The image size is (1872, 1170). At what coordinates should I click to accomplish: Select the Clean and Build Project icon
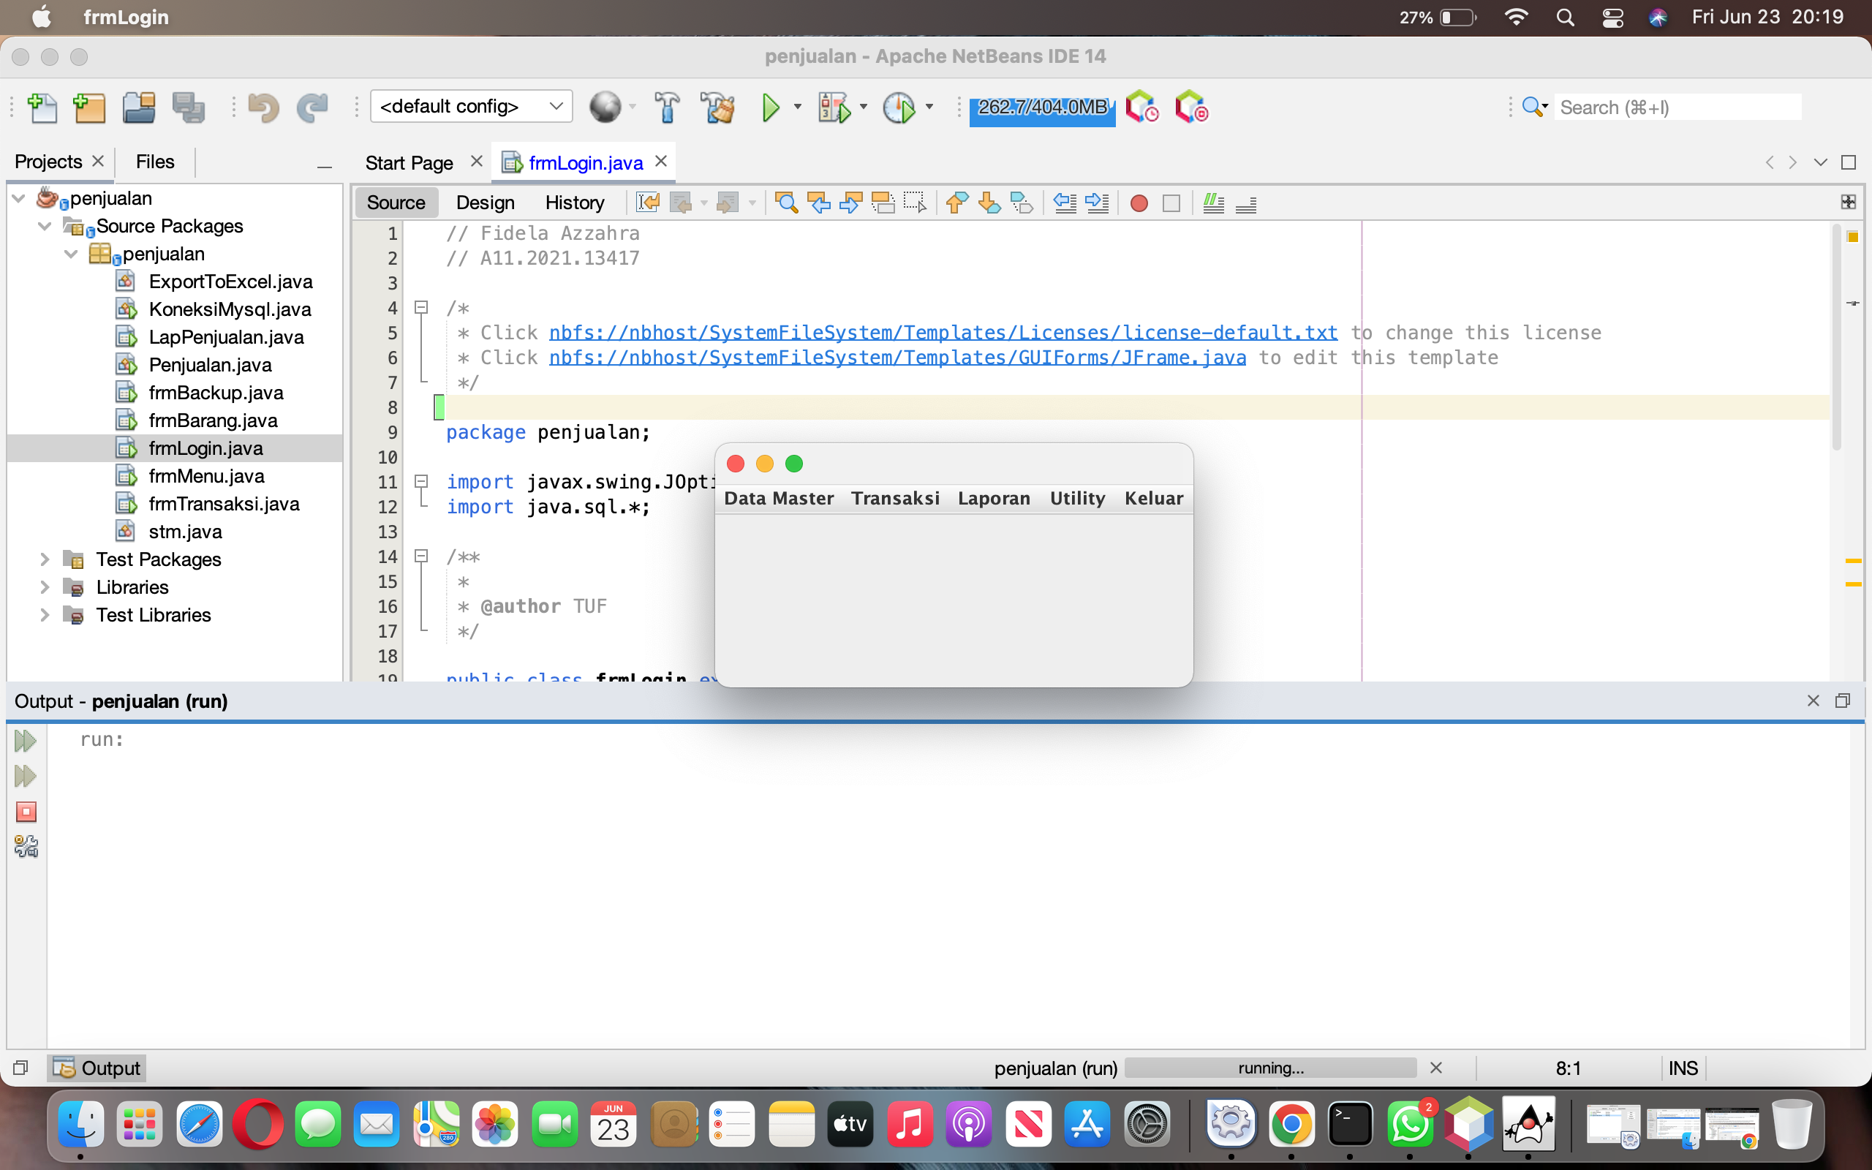pyautogui.click(x=716, y=107)
